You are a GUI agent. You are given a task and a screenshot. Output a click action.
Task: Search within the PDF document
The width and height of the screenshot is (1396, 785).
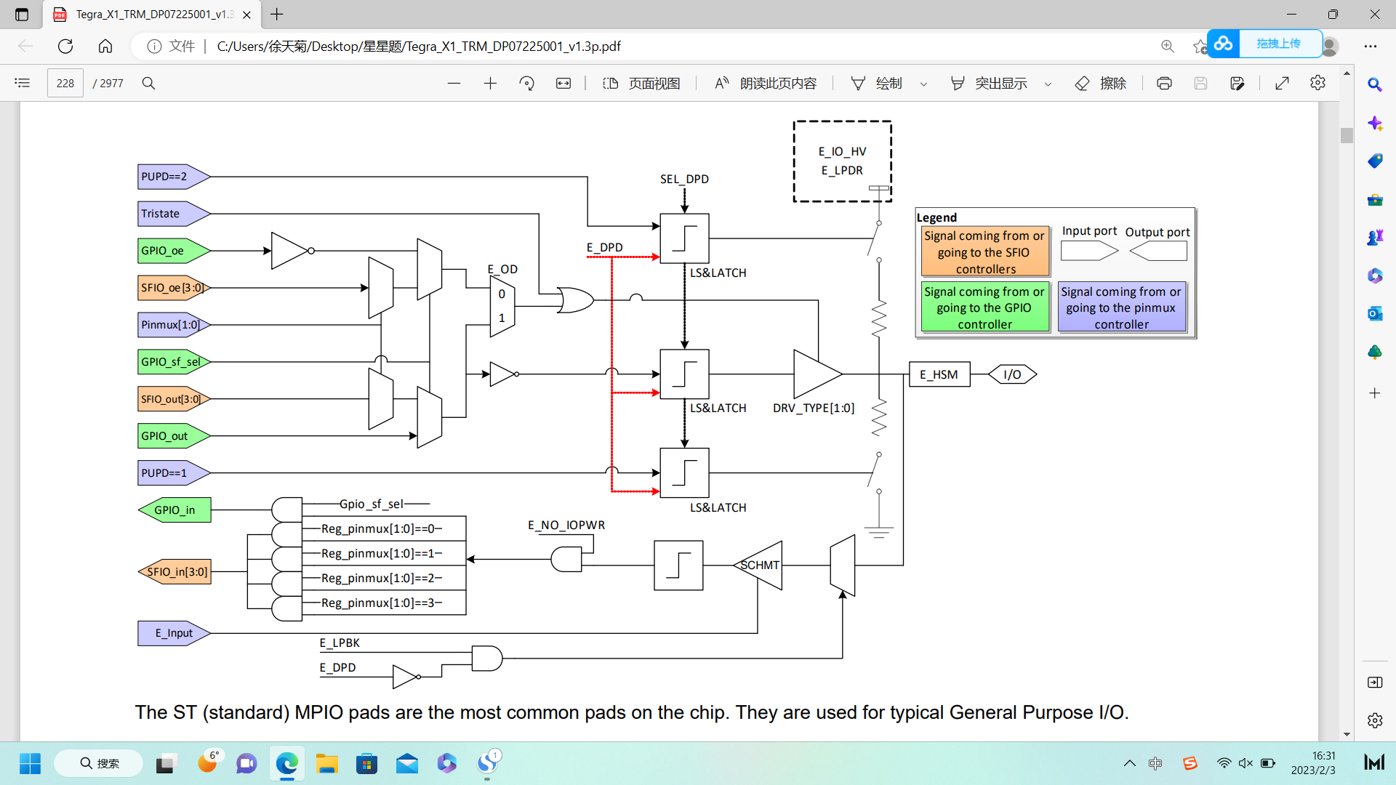click(148, 83)
